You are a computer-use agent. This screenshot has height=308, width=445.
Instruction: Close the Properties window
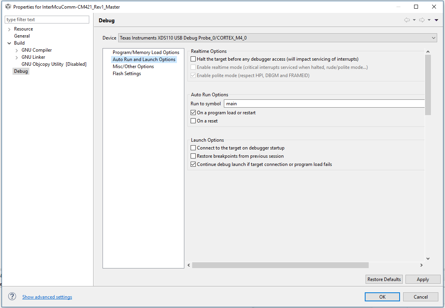coord(434,7)
